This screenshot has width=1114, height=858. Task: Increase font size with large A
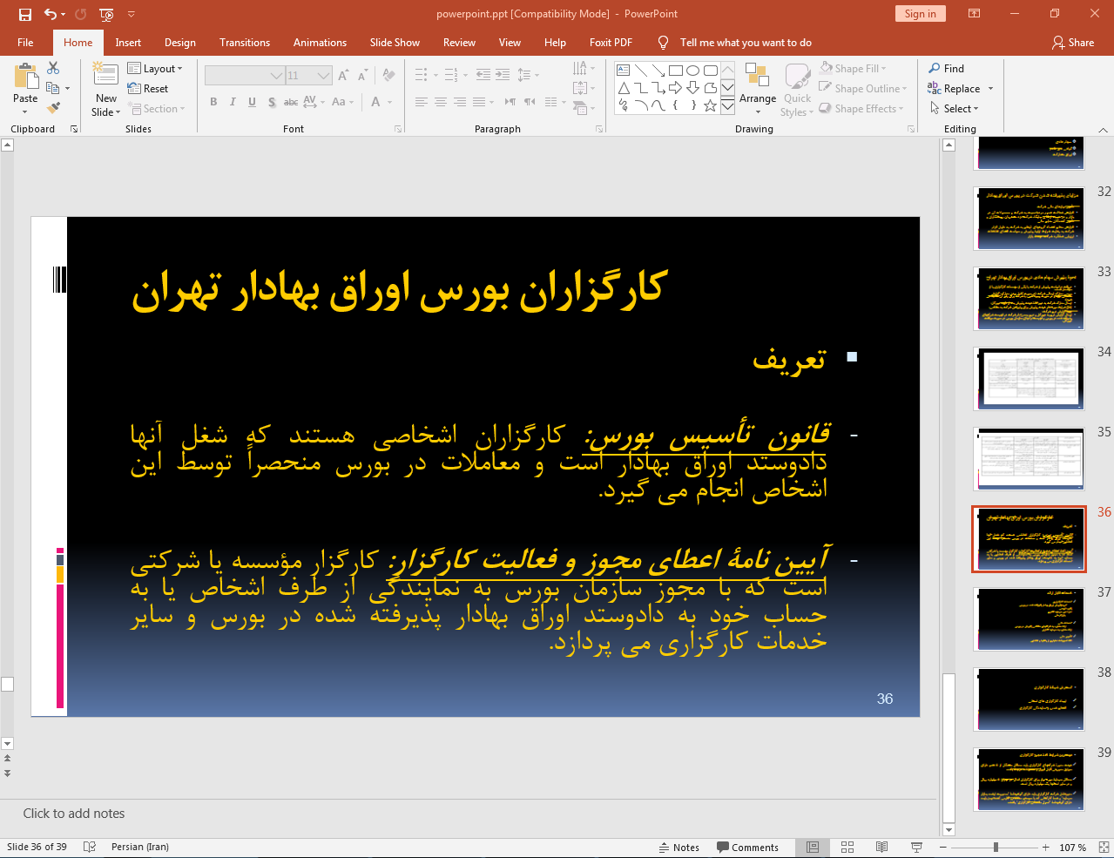coord(343,76)
